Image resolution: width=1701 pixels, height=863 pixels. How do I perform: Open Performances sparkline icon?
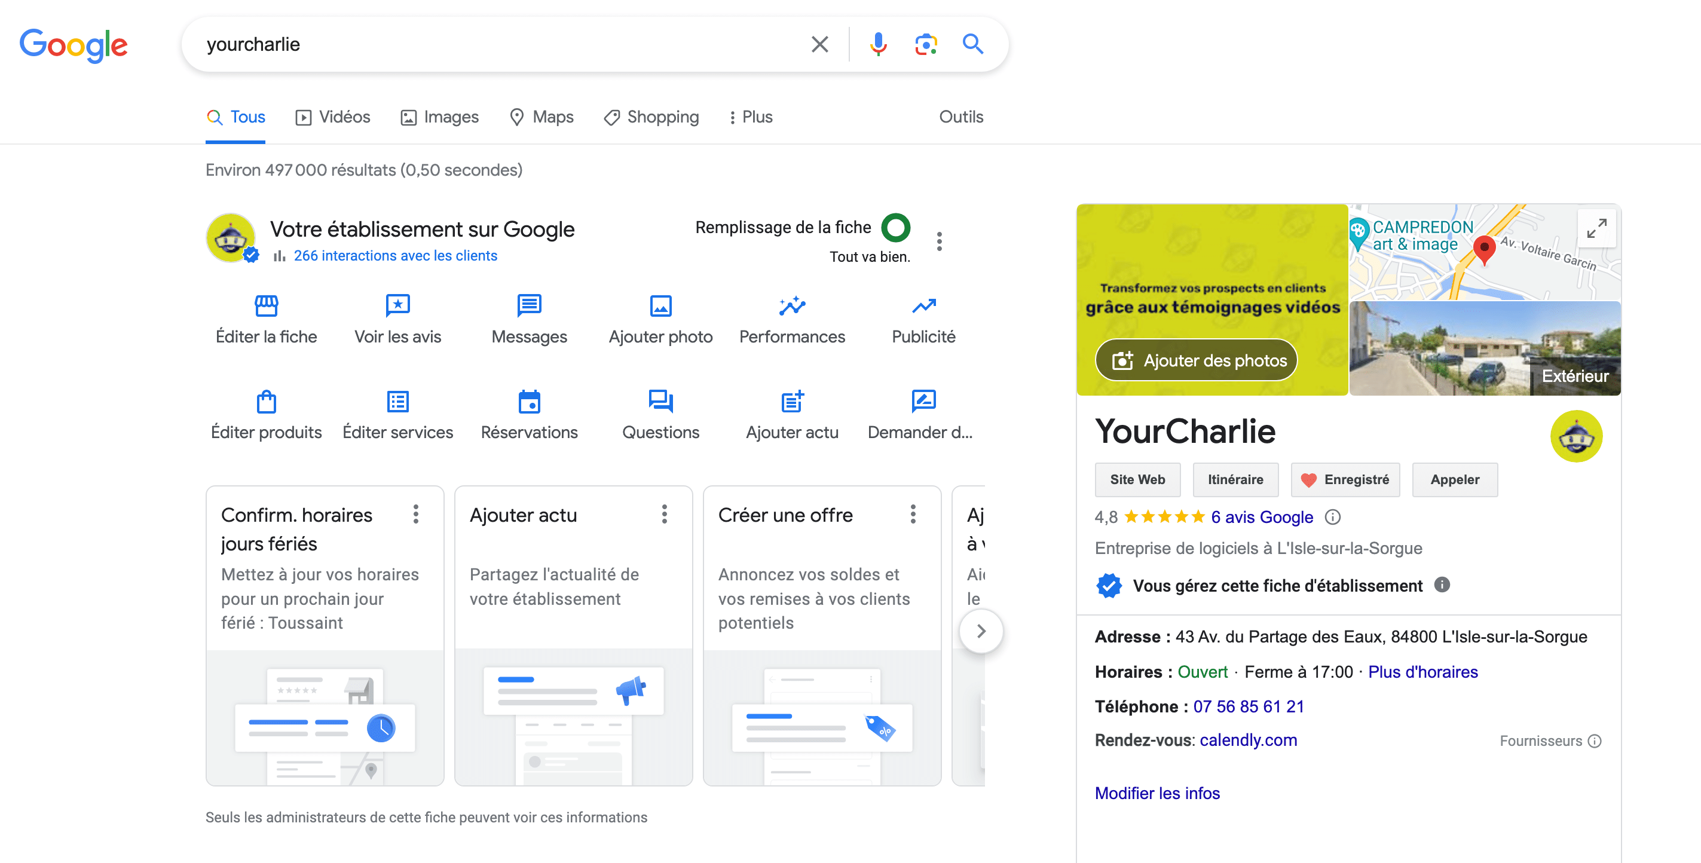click(792, 306)
